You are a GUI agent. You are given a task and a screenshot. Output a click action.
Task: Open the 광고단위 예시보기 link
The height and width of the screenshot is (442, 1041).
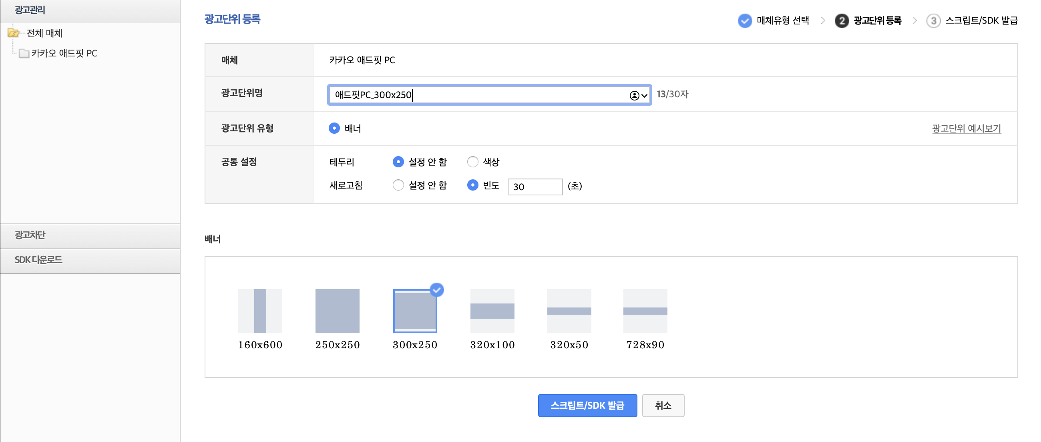[x=966, y=129]
